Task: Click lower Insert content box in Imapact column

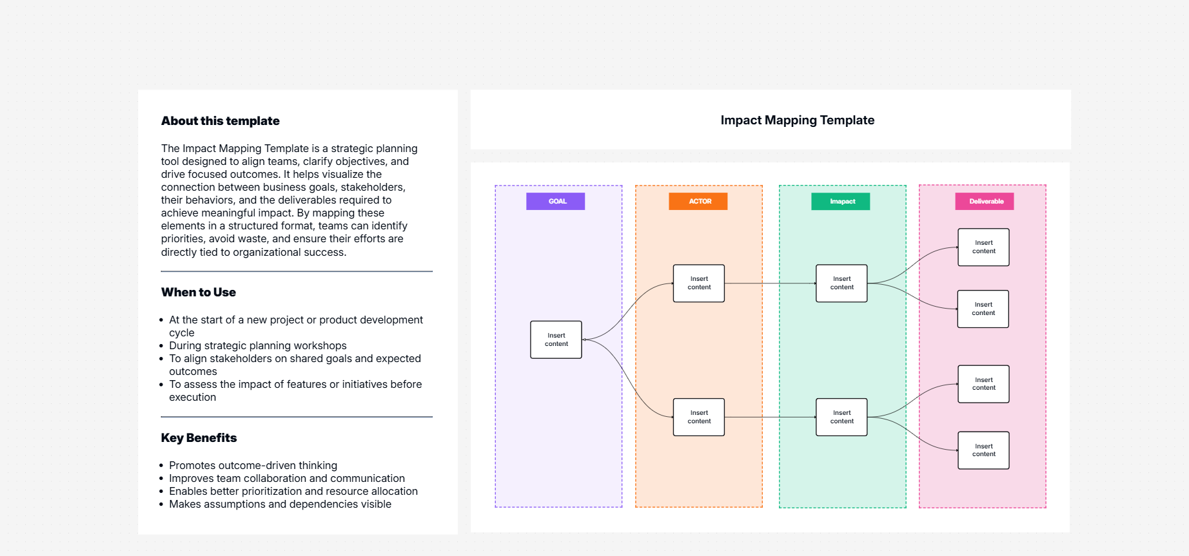Action: tap(841, 417)
